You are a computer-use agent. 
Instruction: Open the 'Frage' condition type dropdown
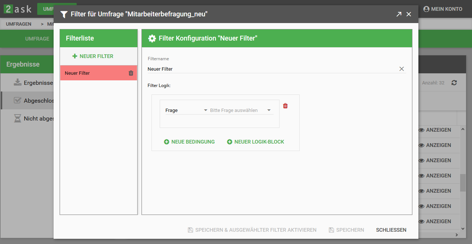point(186,110)
